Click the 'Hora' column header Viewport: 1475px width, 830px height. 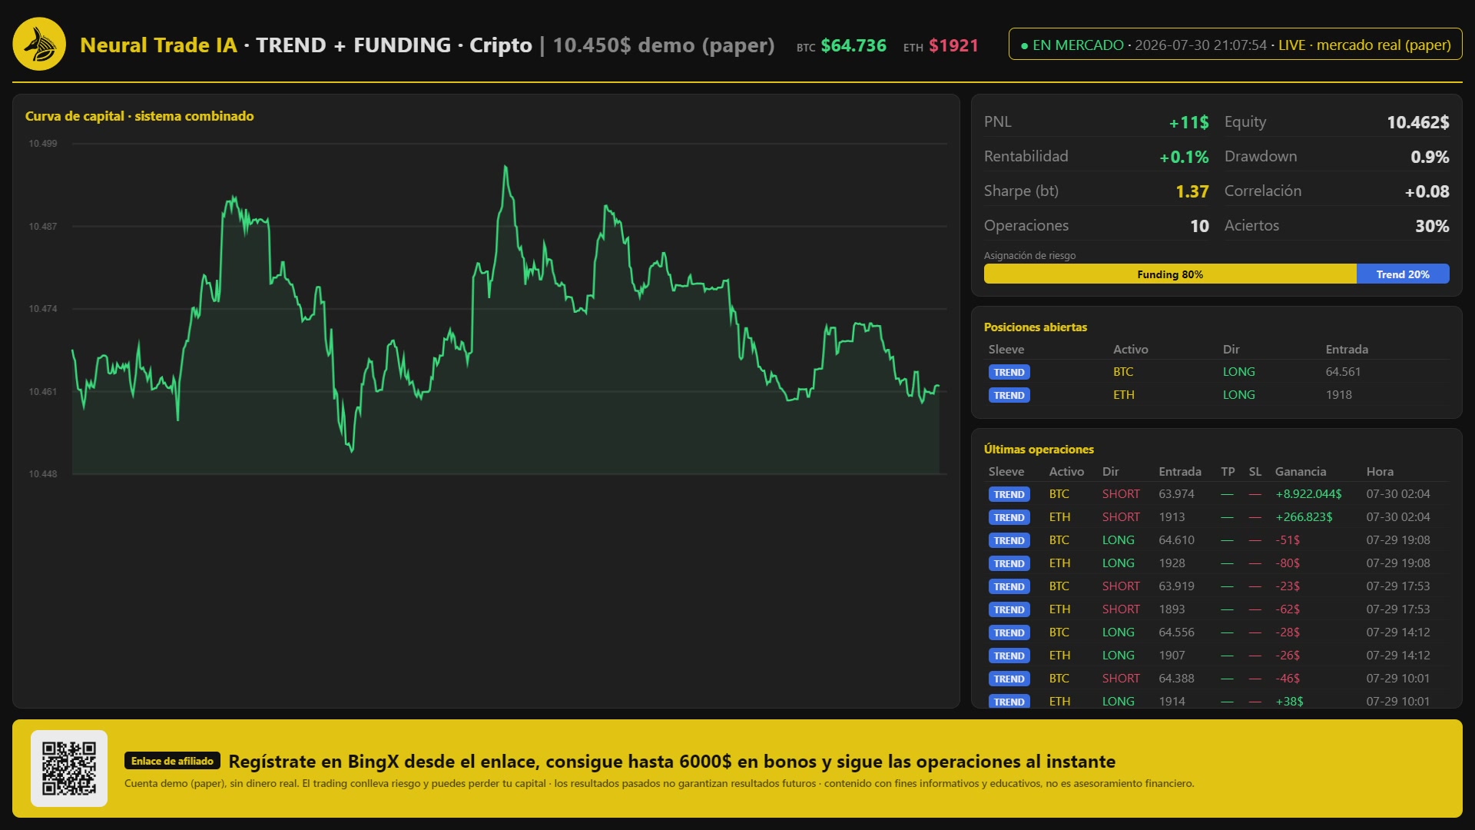pyautogui.click(x=1380, y=472)
